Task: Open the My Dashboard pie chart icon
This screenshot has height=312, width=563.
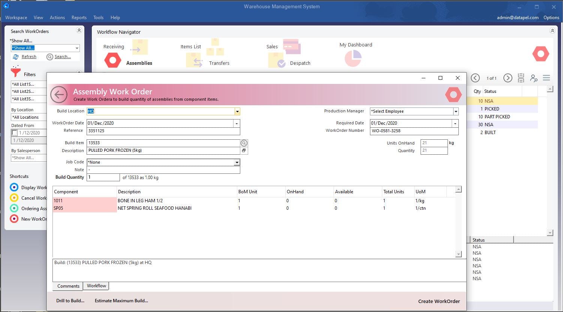Action: [x=353, y=58]
